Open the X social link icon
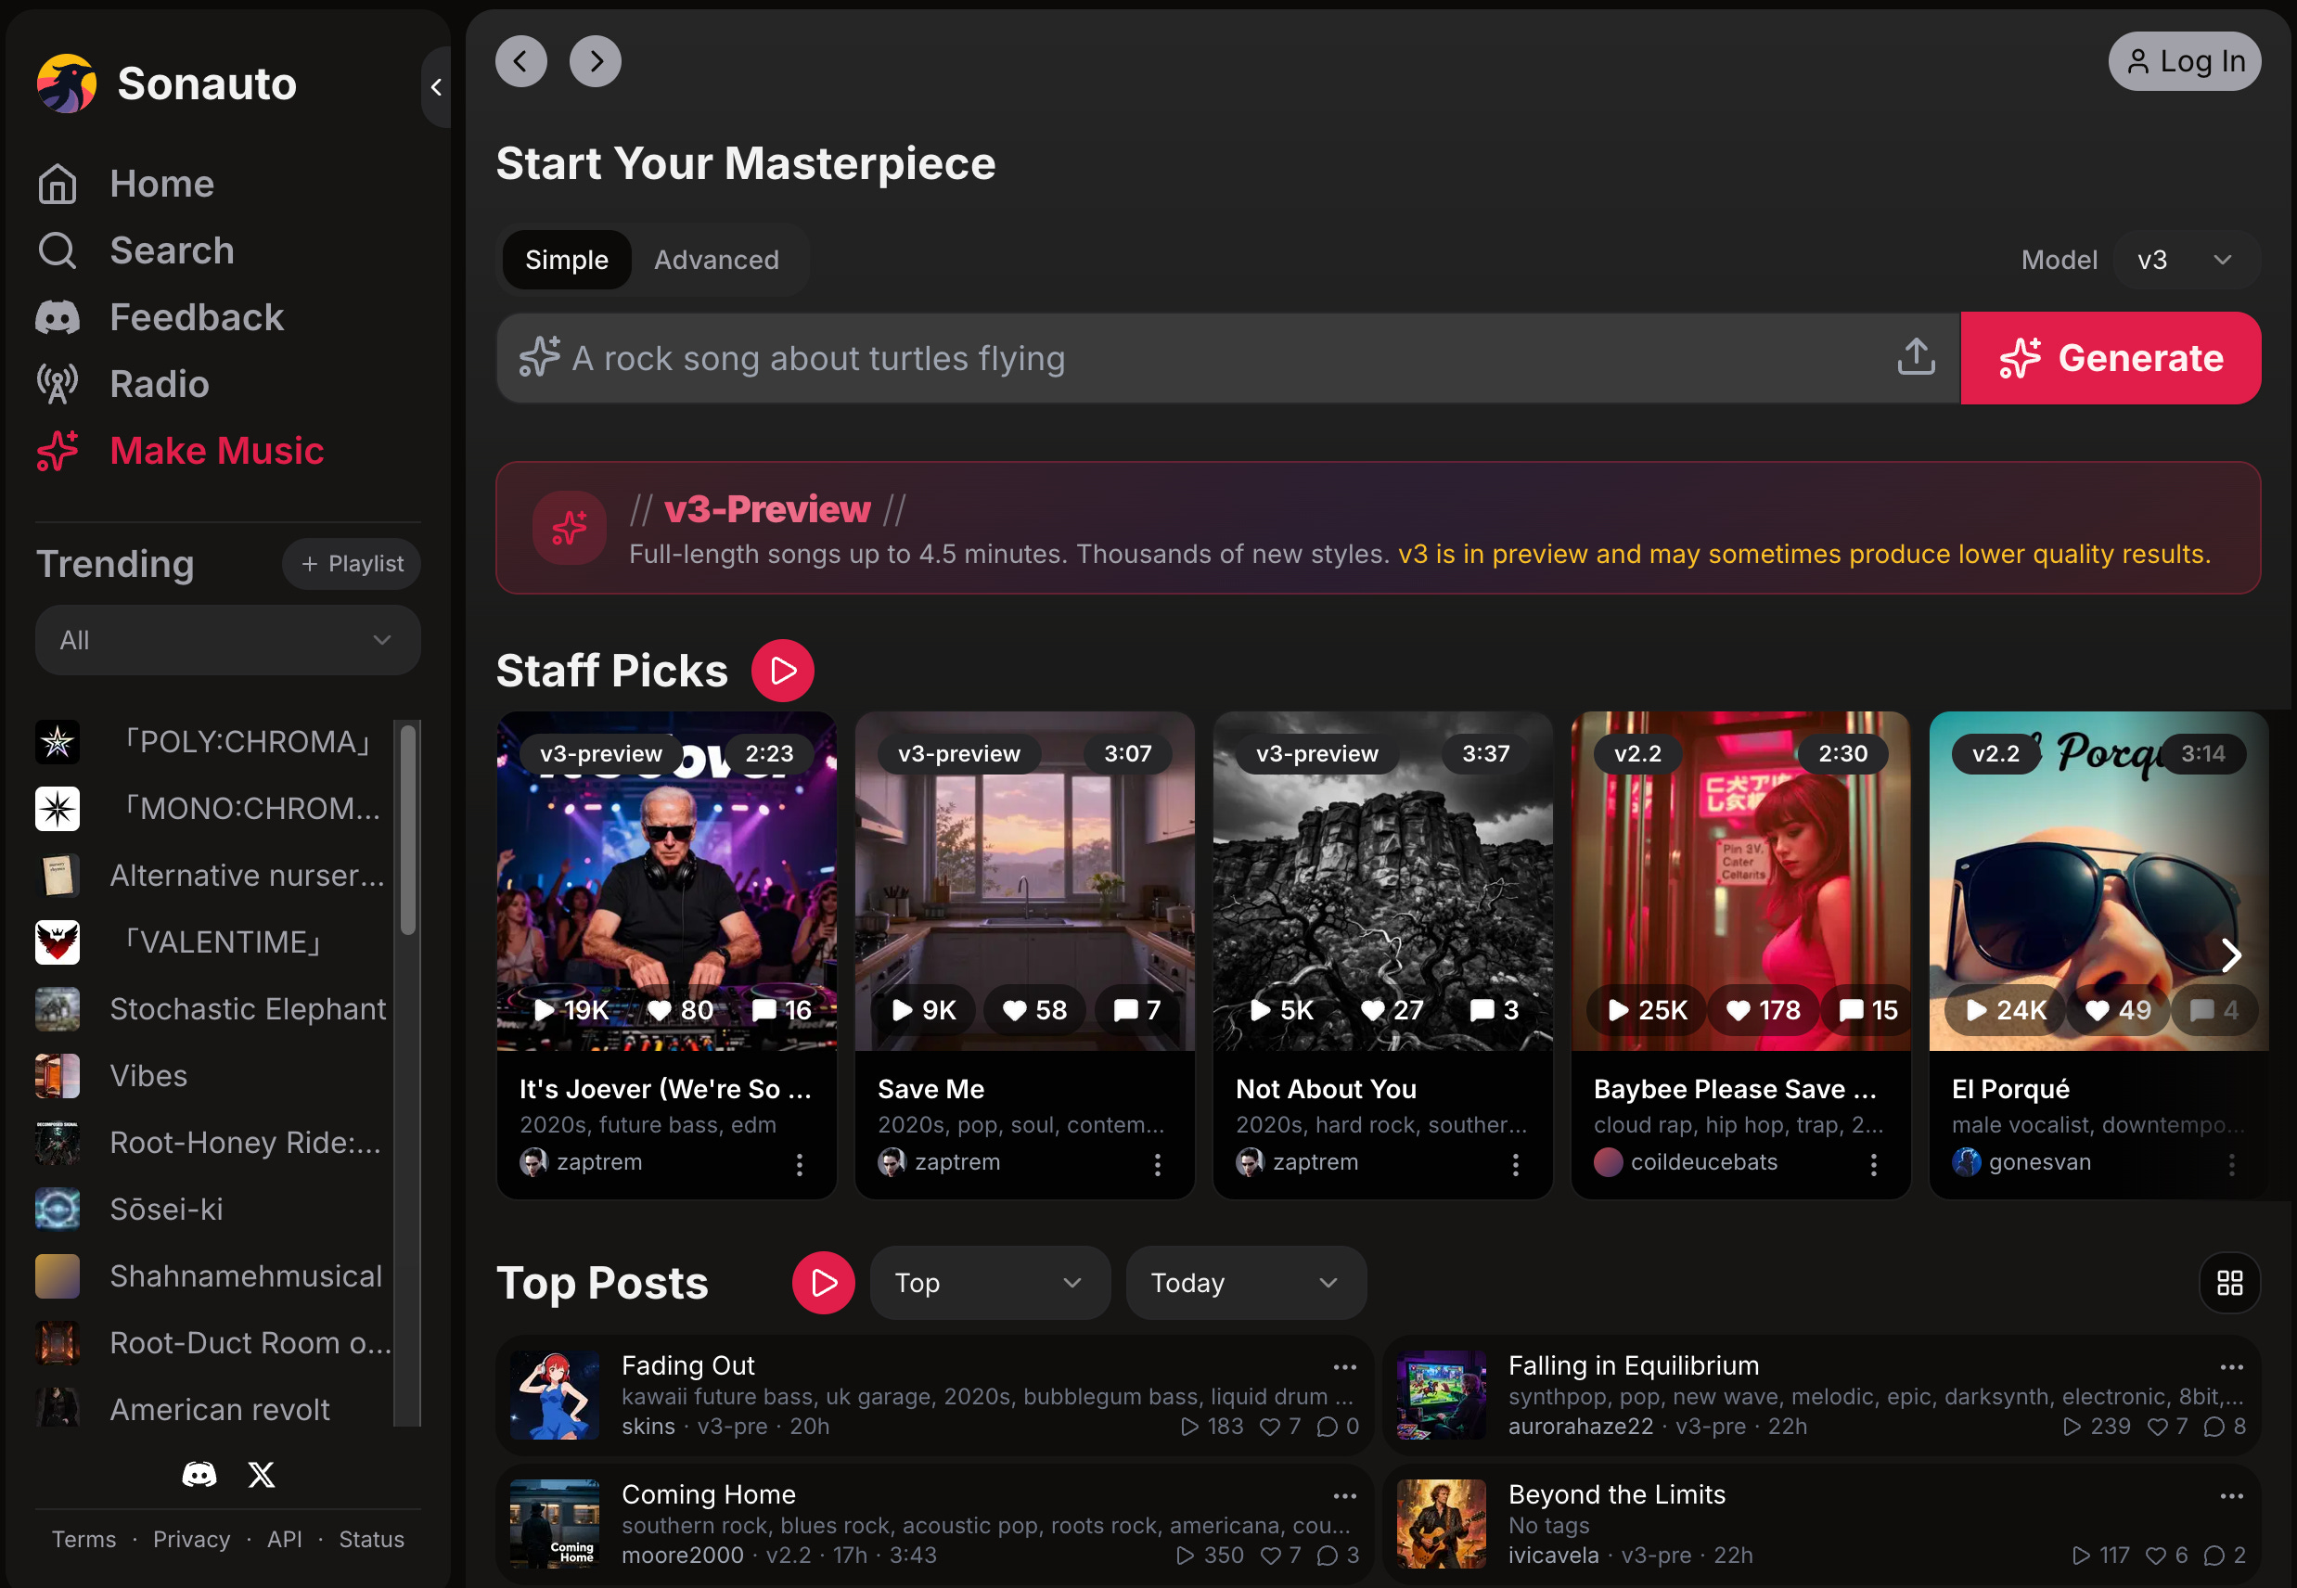Image resolution: width=2297 pixels, height=1588 pixels. [x=261, y=1475]
